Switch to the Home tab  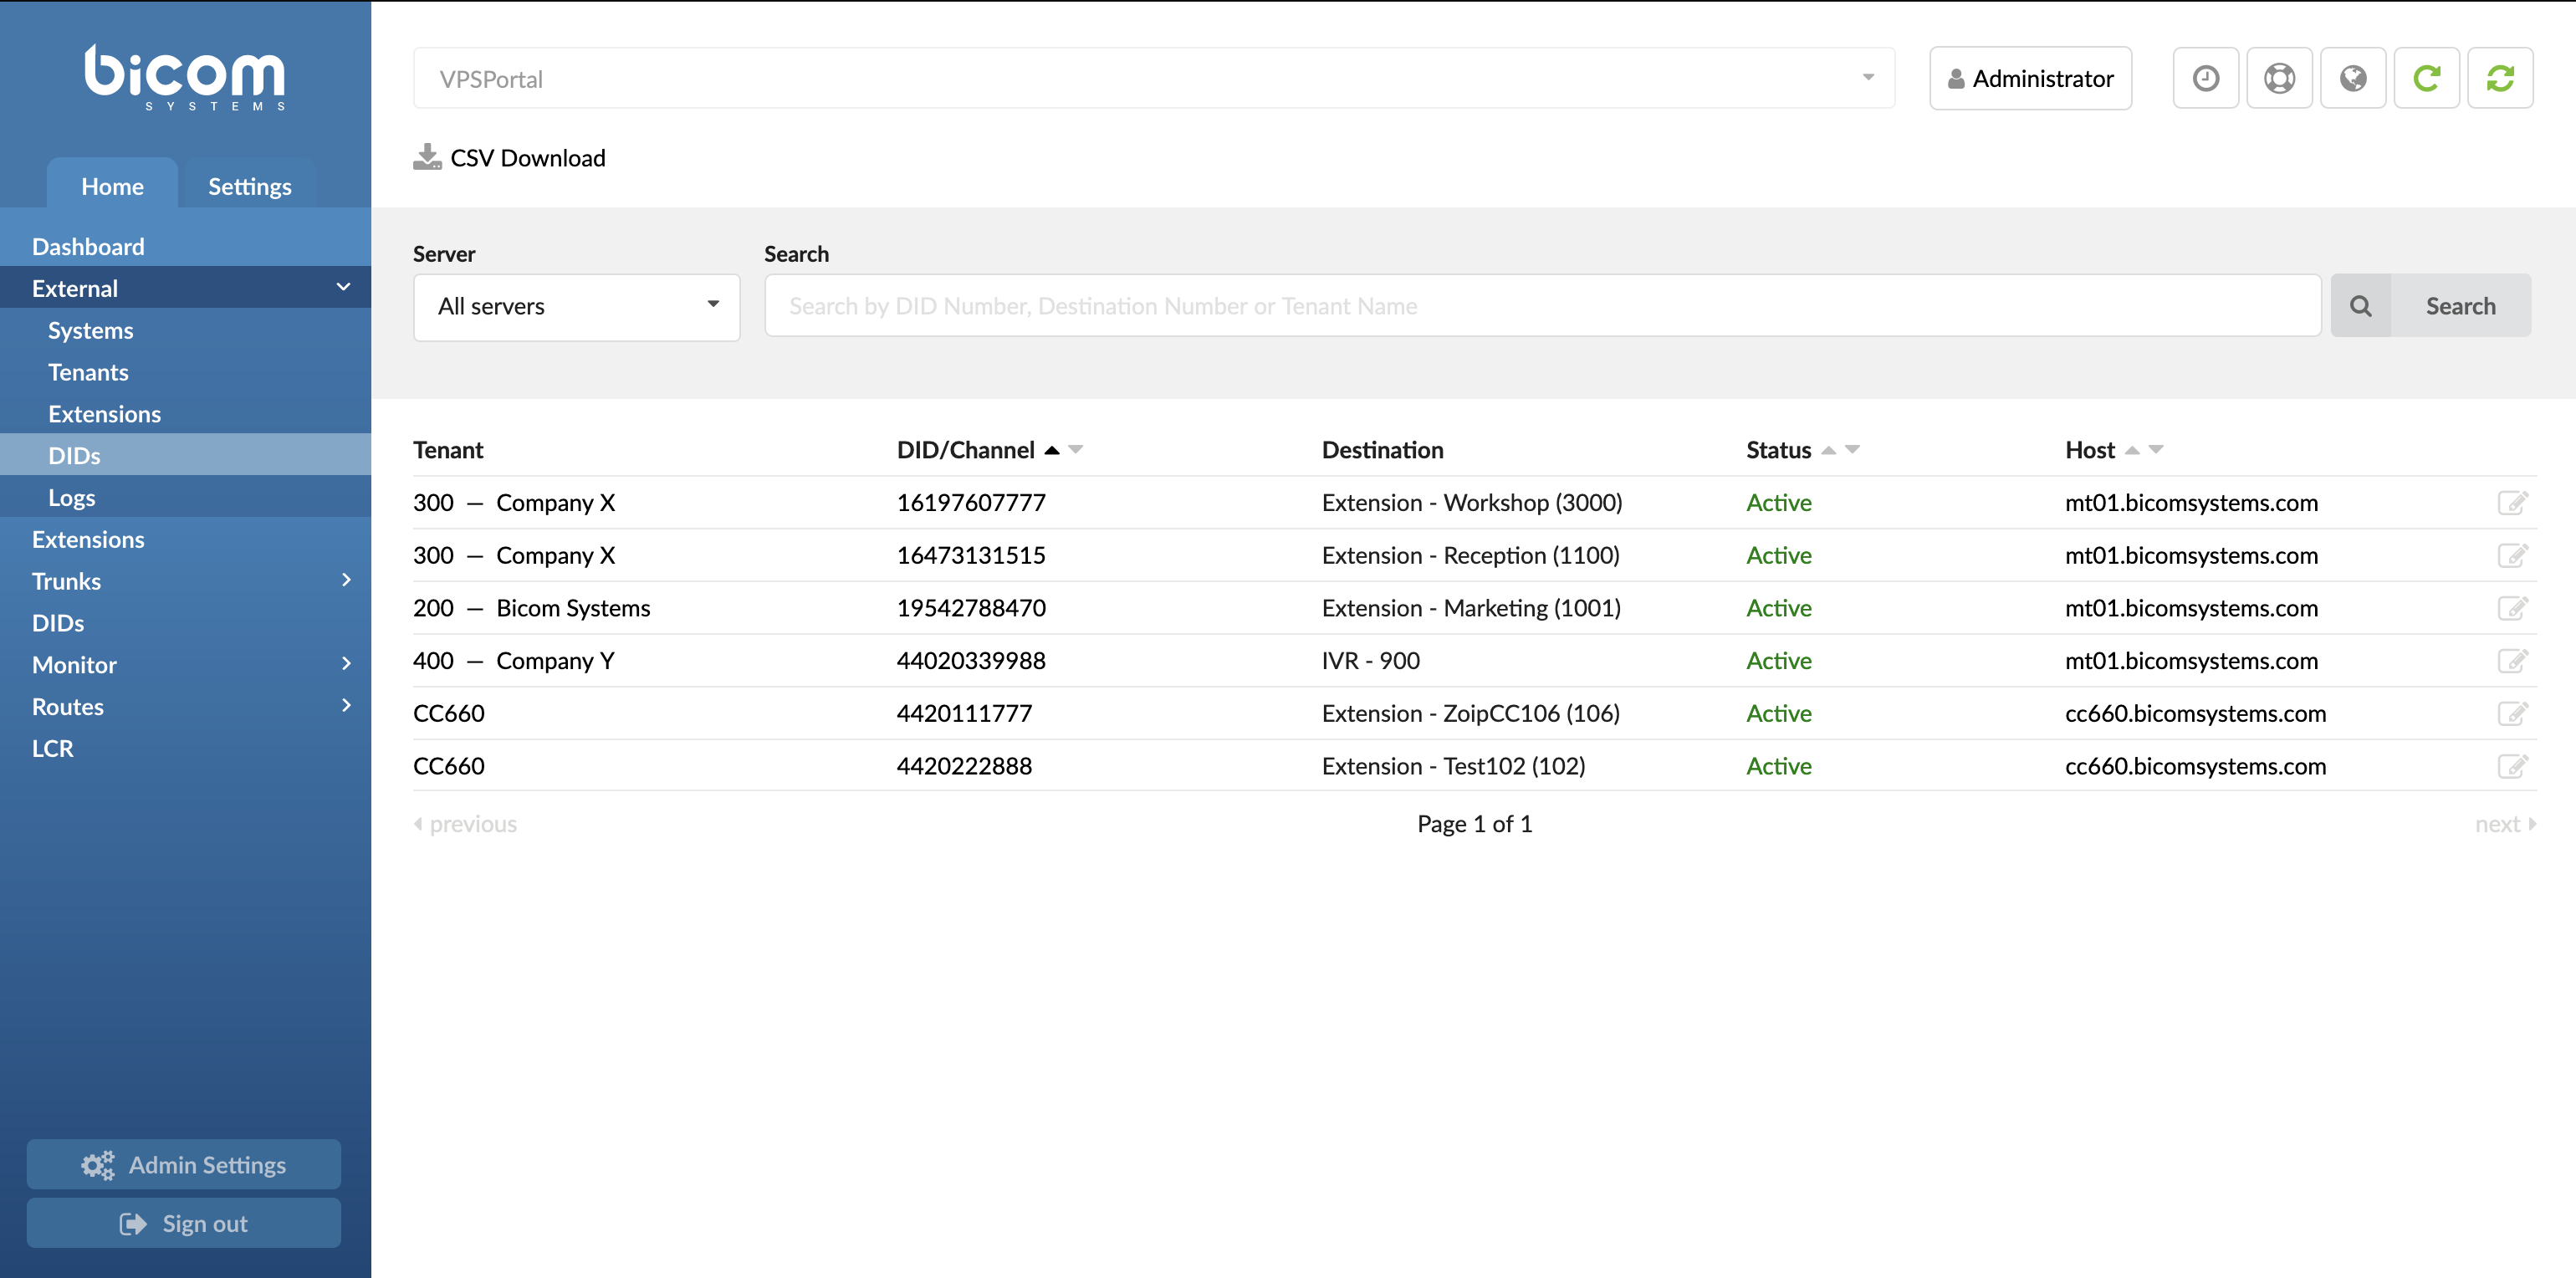tap(113, 186)
